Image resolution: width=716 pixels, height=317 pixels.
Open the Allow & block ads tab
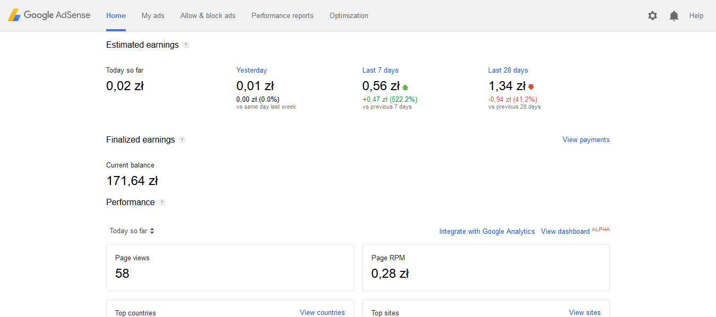[x=208, y=16]
